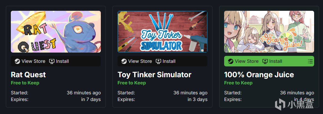Open the Rat Quest banner image

tap(56, 32)
